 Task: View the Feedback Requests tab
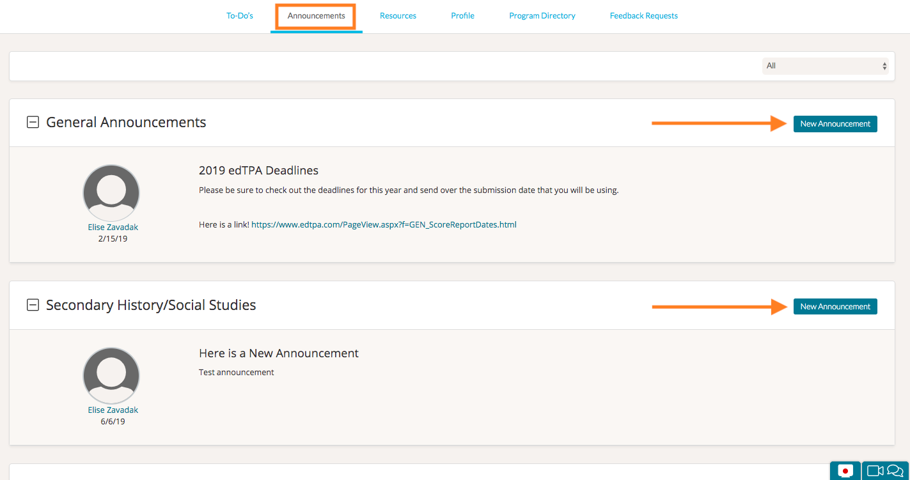[x=643, y=16]
